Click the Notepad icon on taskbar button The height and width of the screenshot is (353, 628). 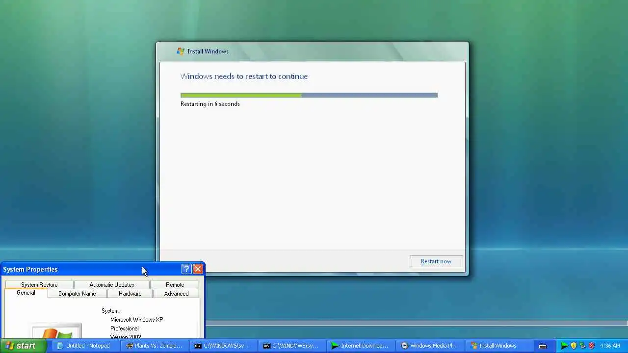[60, 346]
